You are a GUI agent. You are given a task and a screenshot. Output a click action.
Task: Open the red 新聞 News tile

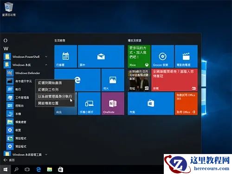174,80
